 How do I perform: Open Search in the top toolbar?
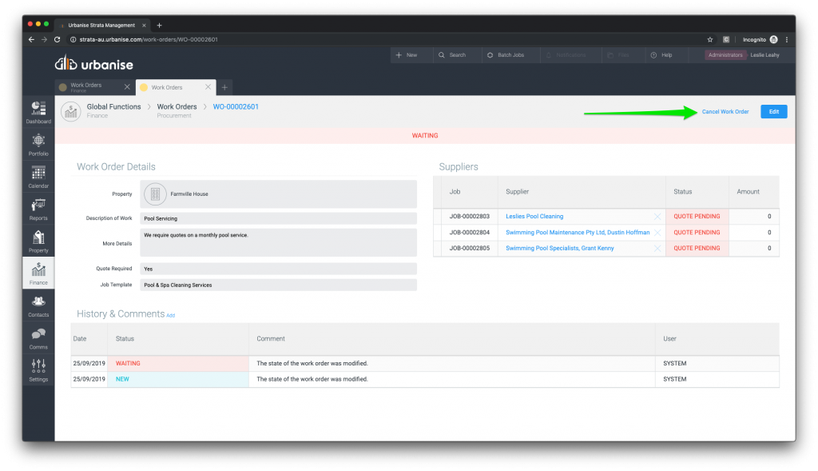point(451,55)
